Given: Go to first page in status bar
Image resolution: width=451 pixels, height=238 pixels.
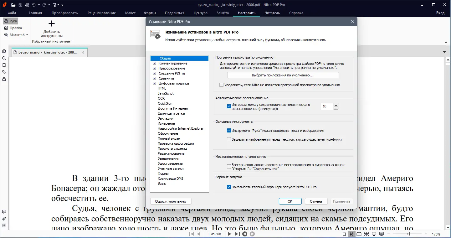Looking at the screenshot, I should [191, 234].
